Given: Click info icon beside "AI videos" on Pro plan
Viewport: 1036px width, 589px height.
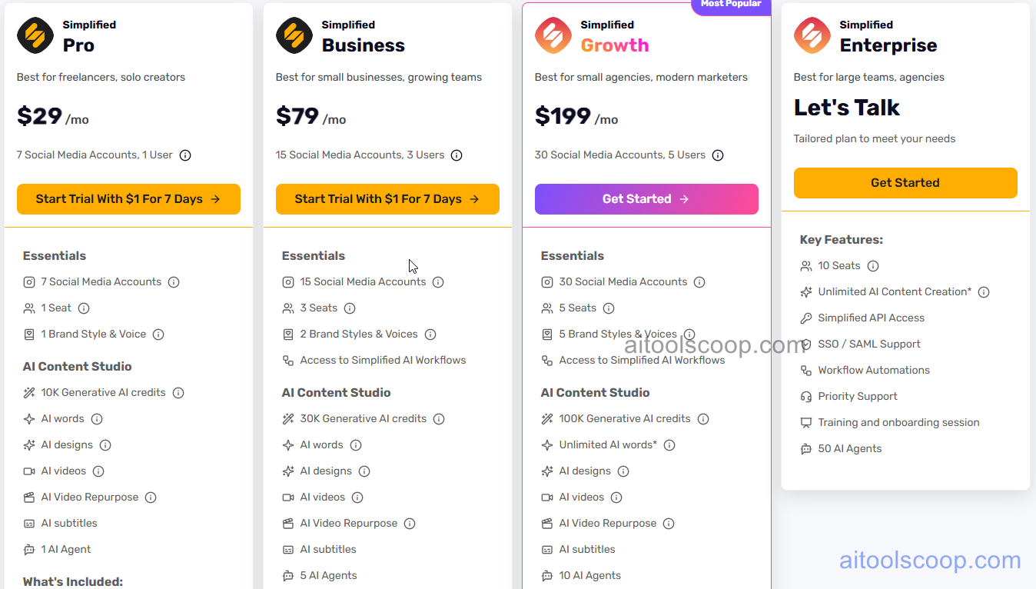Looking at the screenshot, I should coord(98,471).
